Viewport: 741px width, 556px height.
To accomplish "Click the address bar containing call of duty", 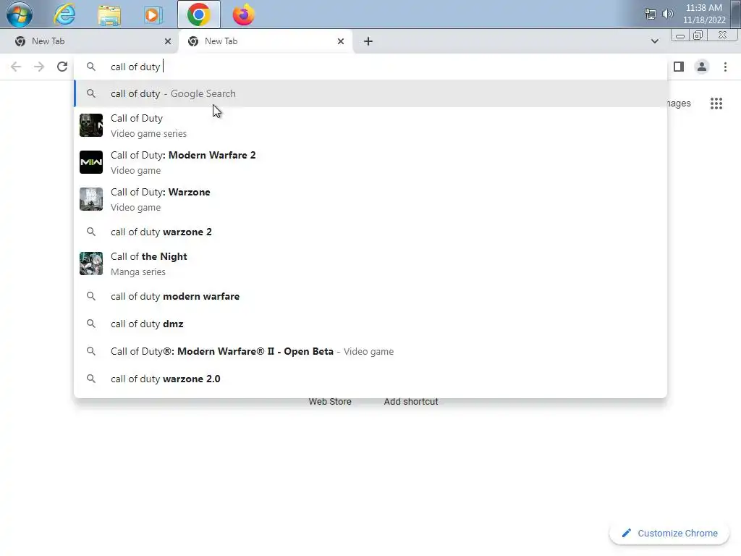I will [370, 67].
